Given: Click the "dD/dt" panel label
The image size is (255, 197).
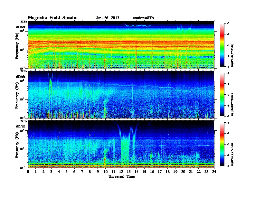Looking at the screenshot, I should click(21, 77).
